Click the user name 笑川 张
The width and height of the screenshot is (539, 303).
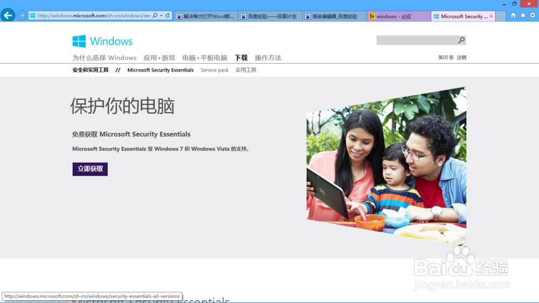446,58
